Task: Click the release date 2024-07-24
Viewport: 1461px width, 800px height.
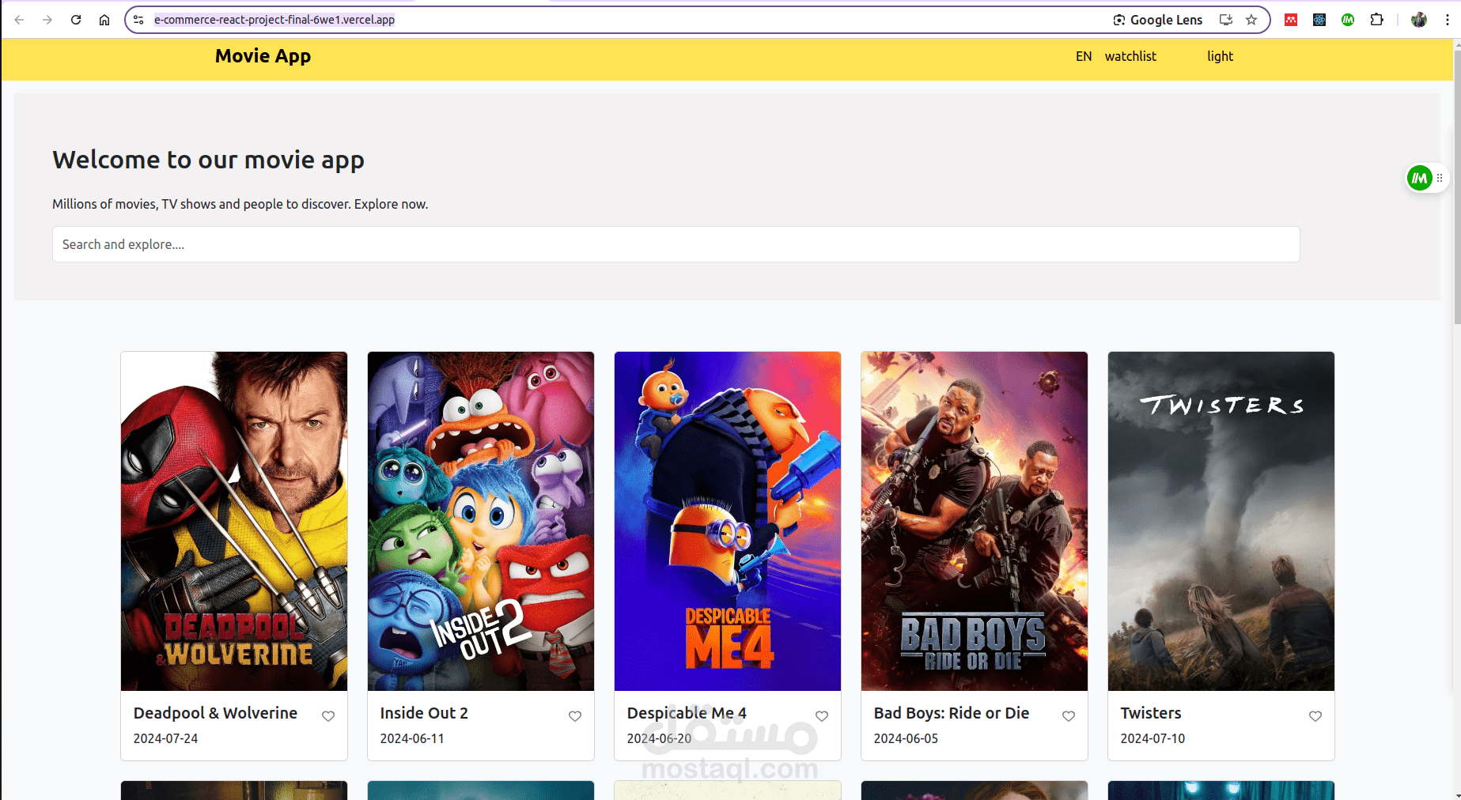Action: (x=165, y=738)
